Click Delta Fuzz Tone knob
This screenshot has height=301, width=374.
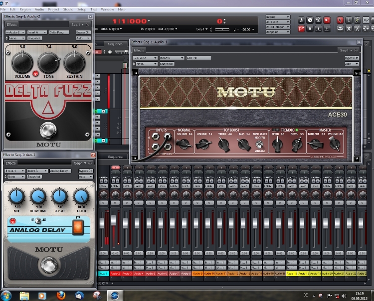(48, 63)
